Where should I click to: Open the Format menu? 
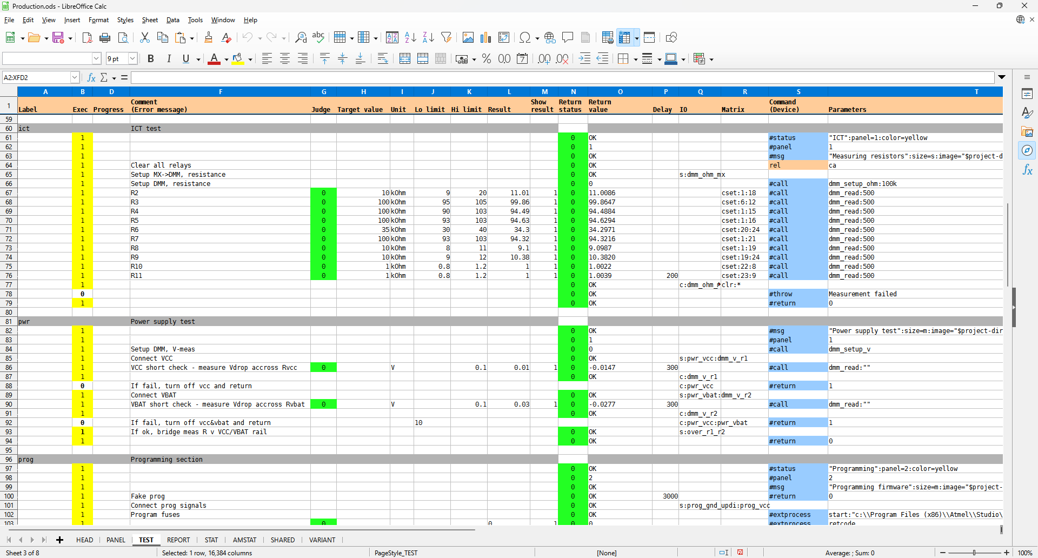[98, 20]
